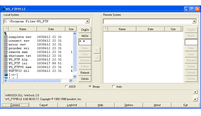This screenshot has width=201, height=116.
Task: Click the date '1030617 08:51'
Action: 49,63
